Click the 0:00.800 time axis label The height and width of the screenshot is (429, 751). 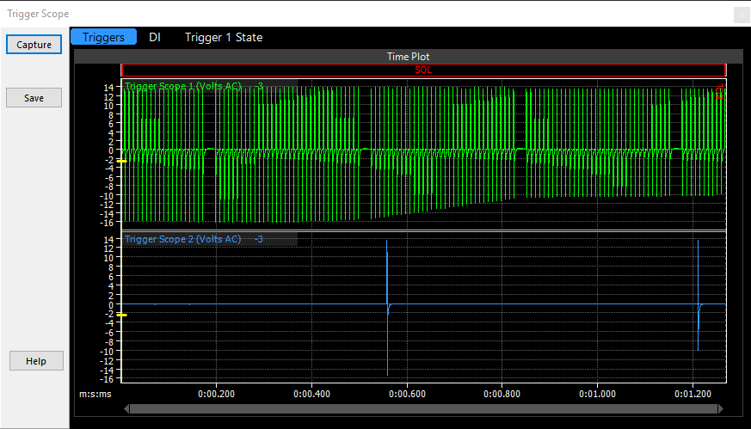pyautogui.click(x=502, y=395)
